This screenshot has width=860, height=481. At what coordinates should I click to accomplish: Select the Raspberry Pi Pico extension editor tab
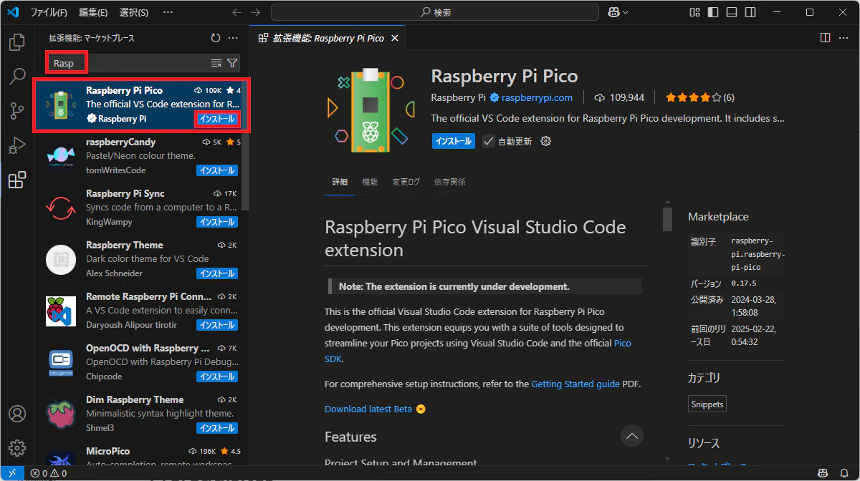(328, 38)
